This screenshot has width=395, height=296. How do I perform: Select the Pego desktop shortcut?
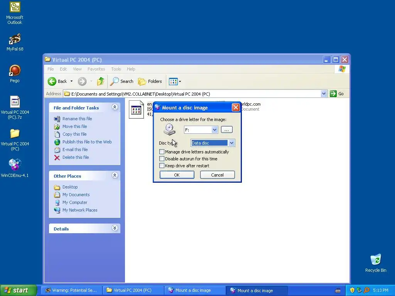(x=15, y=74)
